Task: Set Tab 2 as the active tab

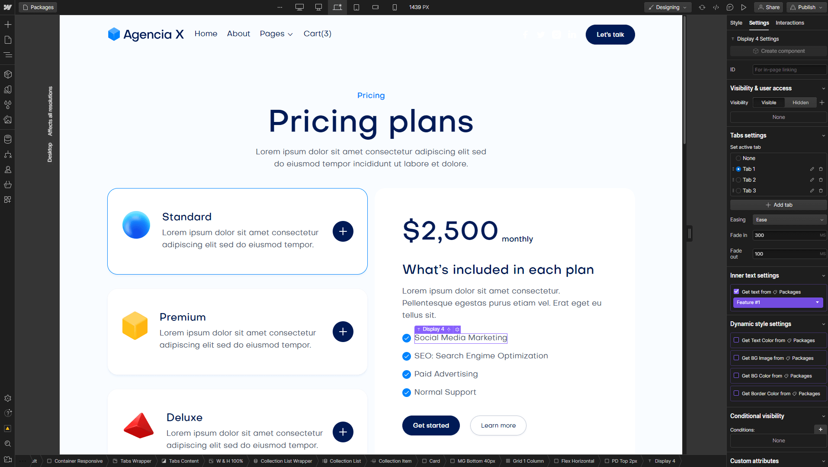Action: click(x=738, y=179)
